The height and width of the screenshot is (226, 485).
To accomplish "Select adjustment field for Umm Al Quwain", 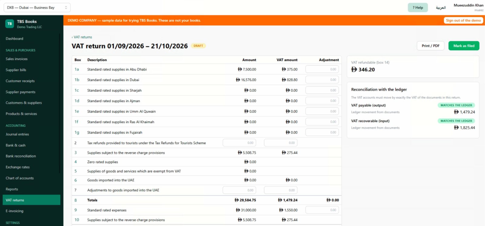I will [322, 111].
